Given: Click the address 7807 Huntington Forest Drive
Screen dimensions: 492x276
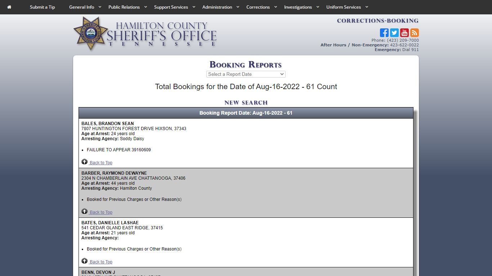Looking at the screenshot, I should point(134,129).
